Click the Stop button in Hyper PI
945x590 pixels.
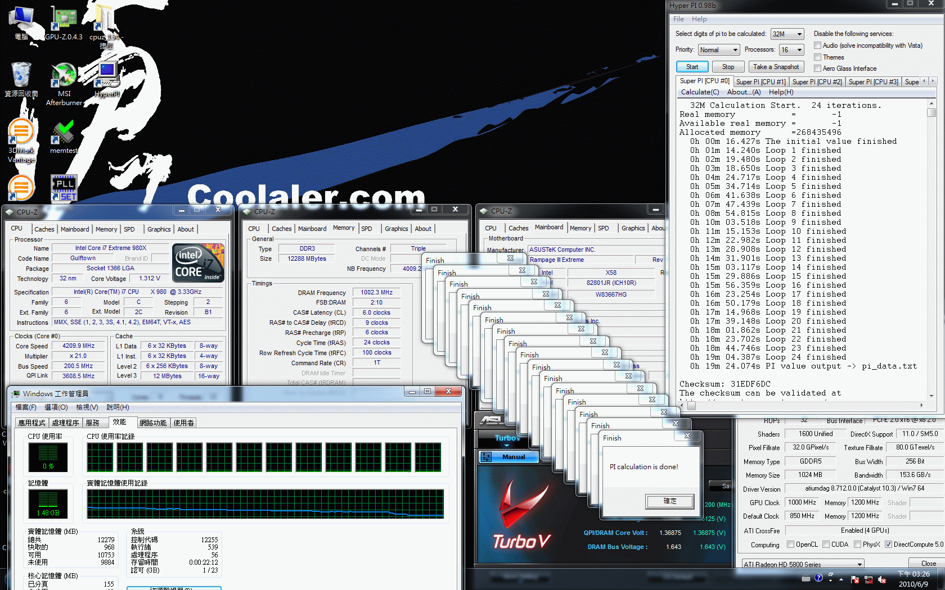coord(728,67)
